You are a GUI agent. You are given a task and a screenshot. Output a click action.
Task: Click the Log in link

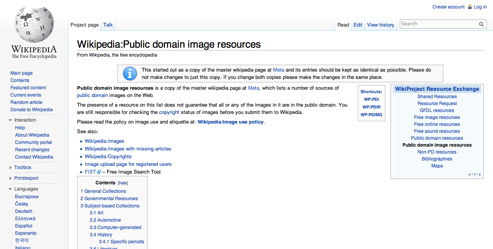pyautogui.click(x=480, y=7)
